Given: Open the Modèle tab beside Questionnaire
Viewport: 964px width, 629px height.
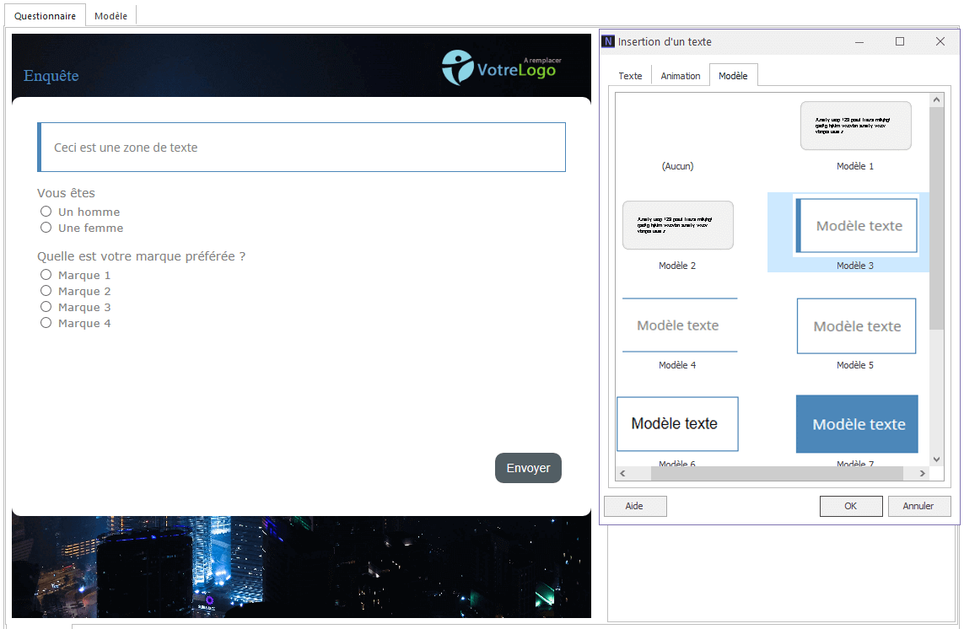Looking at the screenshot, I should pyautogui.click(x=110, y=16).
